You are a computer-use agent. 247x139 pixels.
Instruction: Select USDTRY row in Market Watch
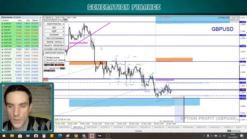pyautogui.click(x=20, y=72)
